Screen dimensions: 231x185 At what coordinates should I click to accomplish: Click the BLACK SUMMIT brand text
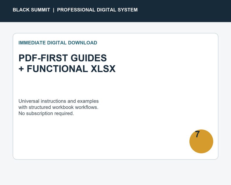(31, 10)
